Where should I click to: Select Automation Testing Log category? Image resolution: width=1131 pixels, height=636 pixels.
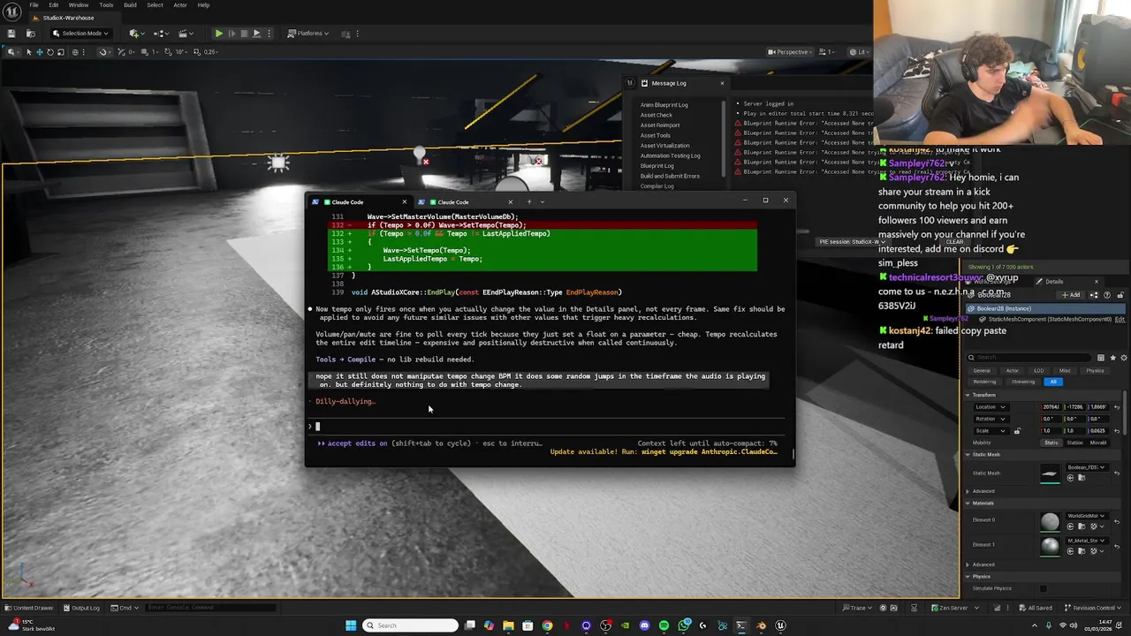coord(670,155)
